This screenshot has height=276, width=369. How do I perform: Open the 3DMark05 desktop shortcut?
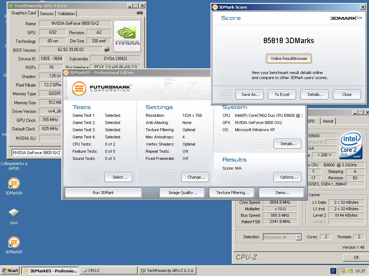click(14, 245)
